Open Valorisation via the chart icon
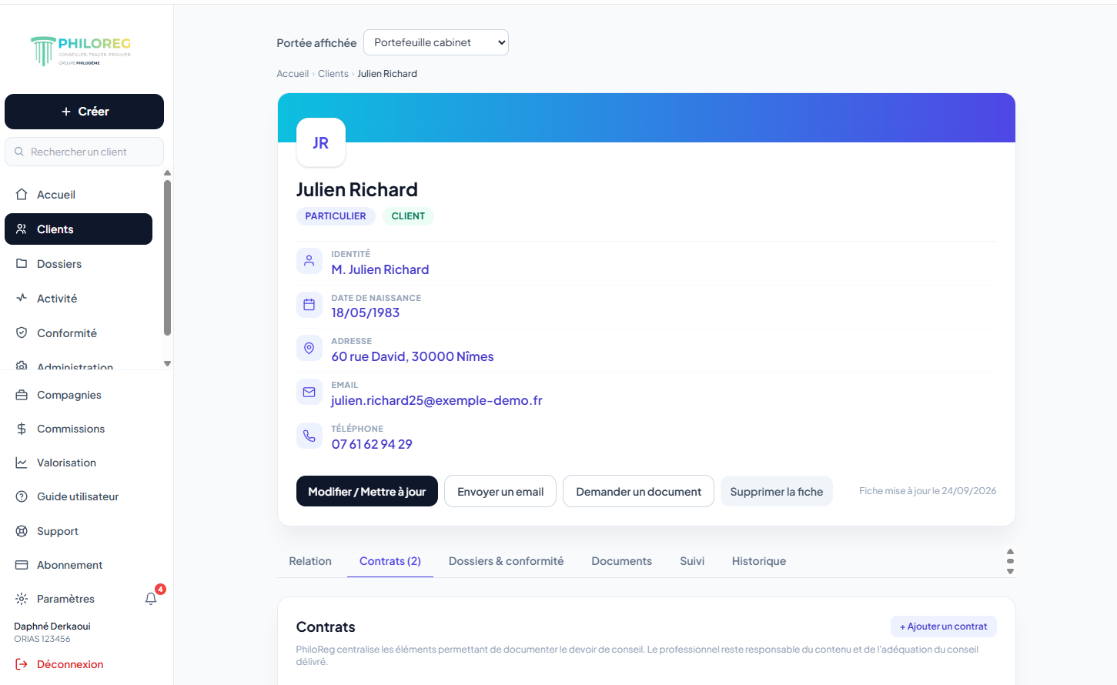This screenshot has height=685, width=1117. tap(22, 463)
